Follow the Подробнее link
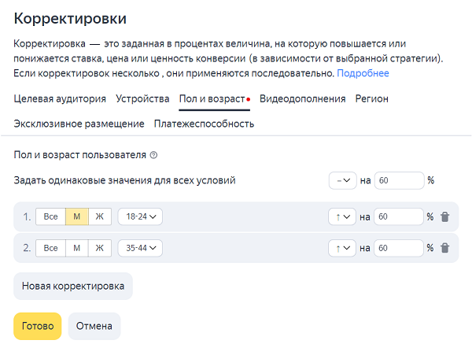Viewport: 472px width, 355px height. (363, 73)
